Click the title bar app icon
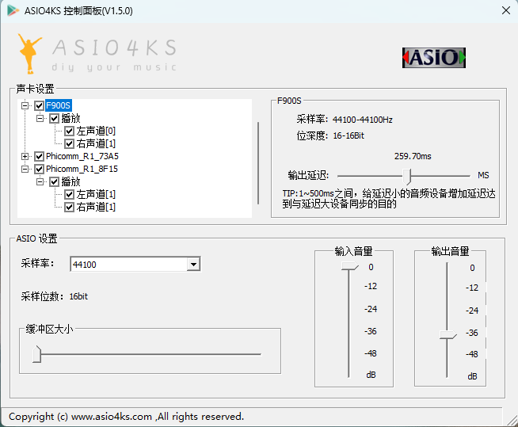The width and height of the screenshot is (518, 427). [13, 10]
